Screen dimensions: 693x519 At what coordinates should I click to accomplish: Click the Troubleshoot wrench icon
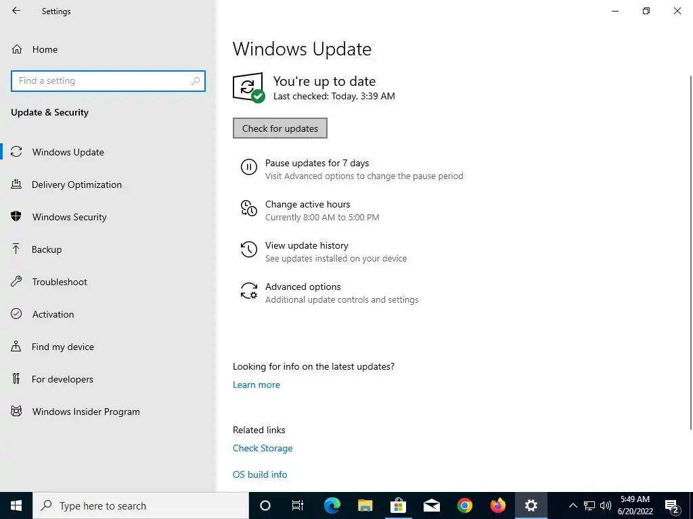(x=16, y=282)
